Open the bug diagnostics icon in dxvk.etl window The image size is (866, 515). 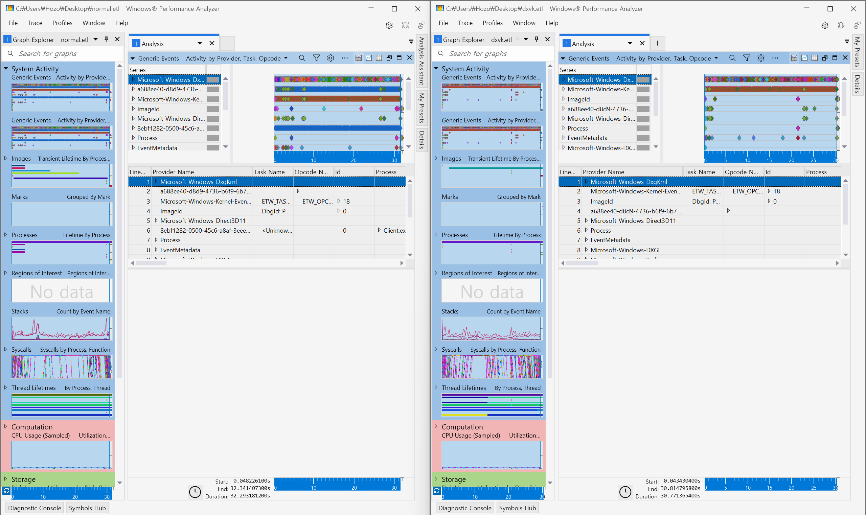point(841,25)
